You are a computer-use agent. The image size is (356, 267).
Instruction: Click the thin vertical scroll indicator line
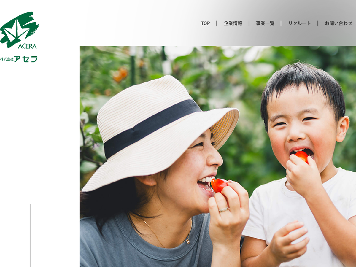tap(30, 235)
